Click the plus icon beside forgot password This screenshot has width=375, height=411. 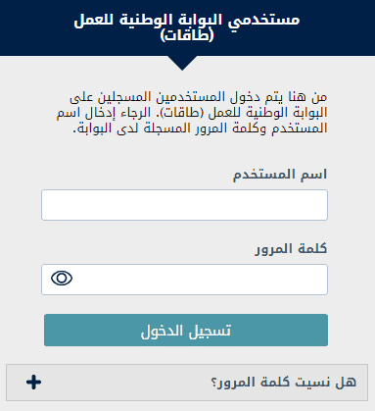click(33, 382)
